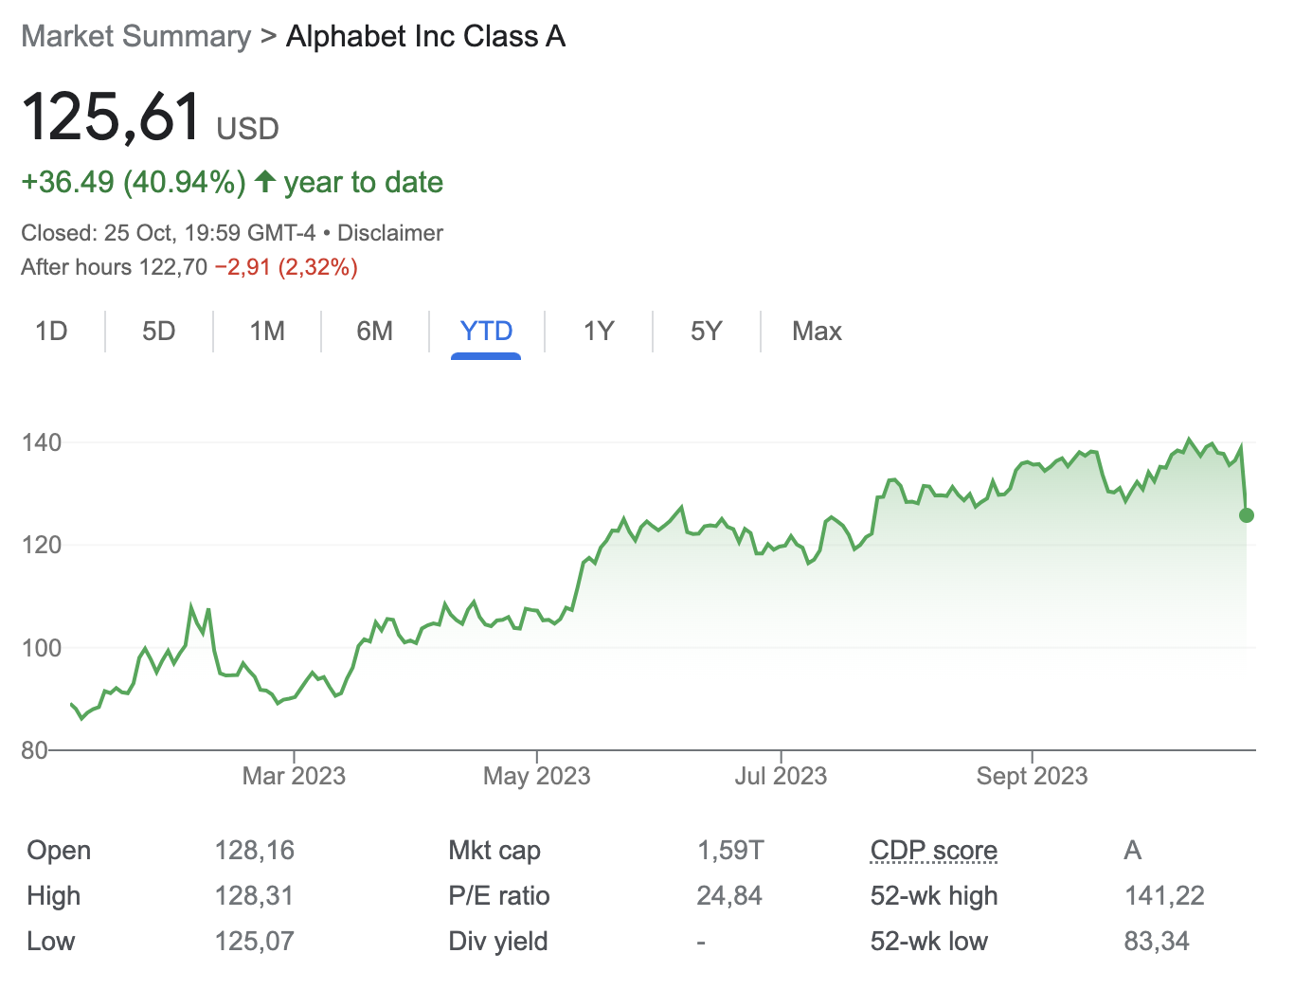
Task: Click the Mar 2023 axis marker
Action: click(x=294, y=776)
